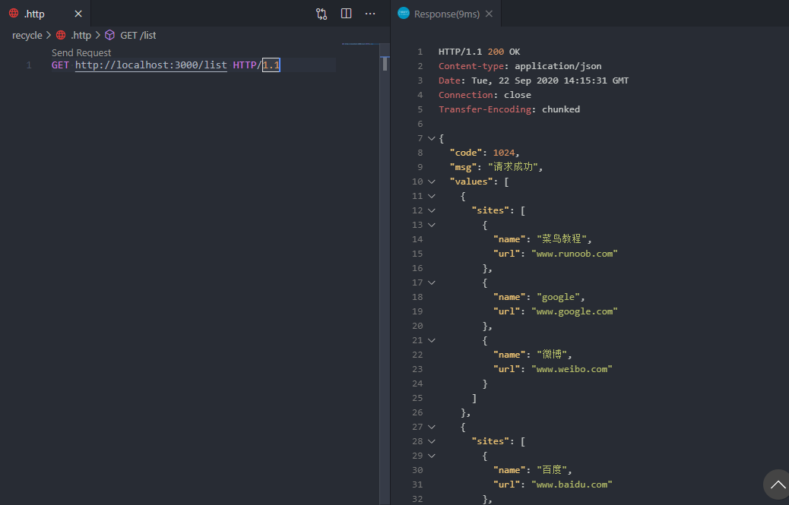Viewport: 789px width, 505px height.
Task: Open the Response(9ms) tab
Action: tap(446, 14)
